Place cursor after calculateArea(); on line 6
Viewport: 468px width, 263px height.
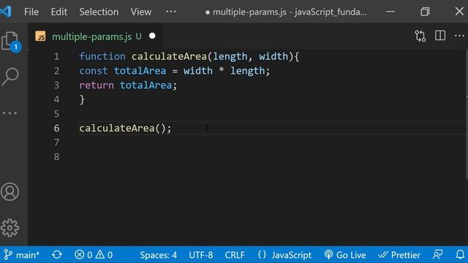pos(172,129)
